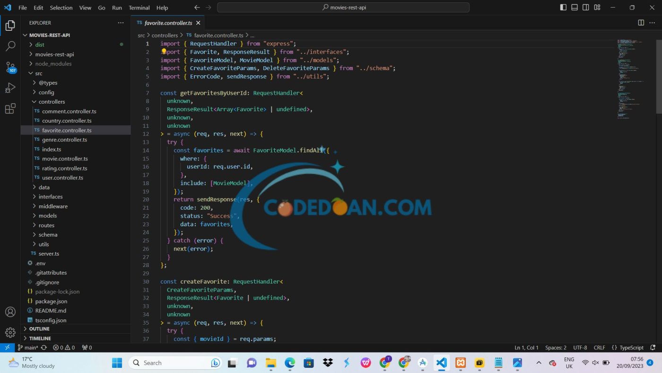Image resolution: width=662 pixels, height=373 pixels.
Task: Toggle the Secondary Side Bar visibility
Action: point(586,8)
